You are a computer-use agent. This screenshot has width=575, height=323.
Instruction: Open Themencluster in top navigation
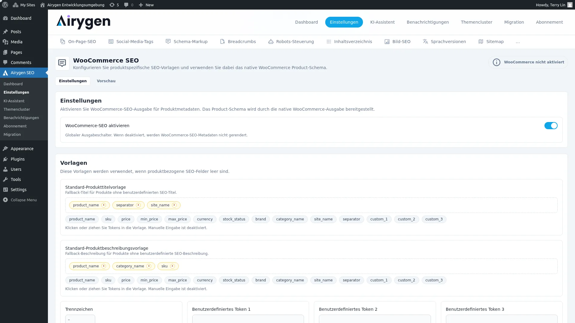click(476, 22)
